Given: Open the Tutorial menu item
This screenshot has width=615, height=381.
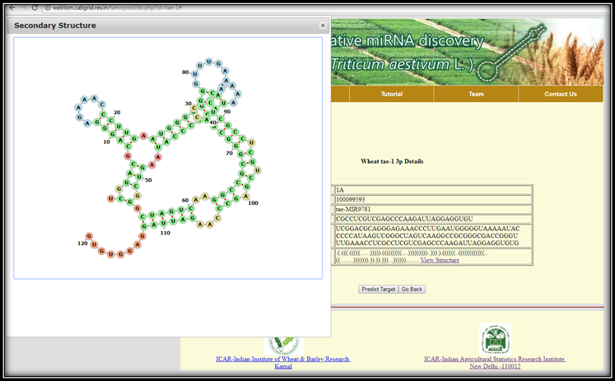Looking at the screenshot, I should tap(392, 94).
